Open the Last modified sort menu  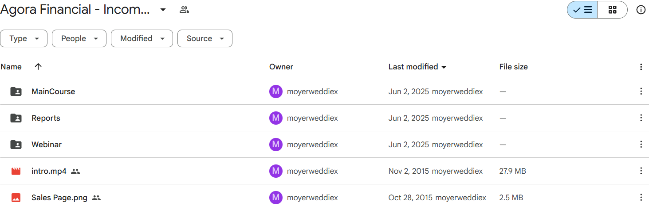click(x=417, y=67)
